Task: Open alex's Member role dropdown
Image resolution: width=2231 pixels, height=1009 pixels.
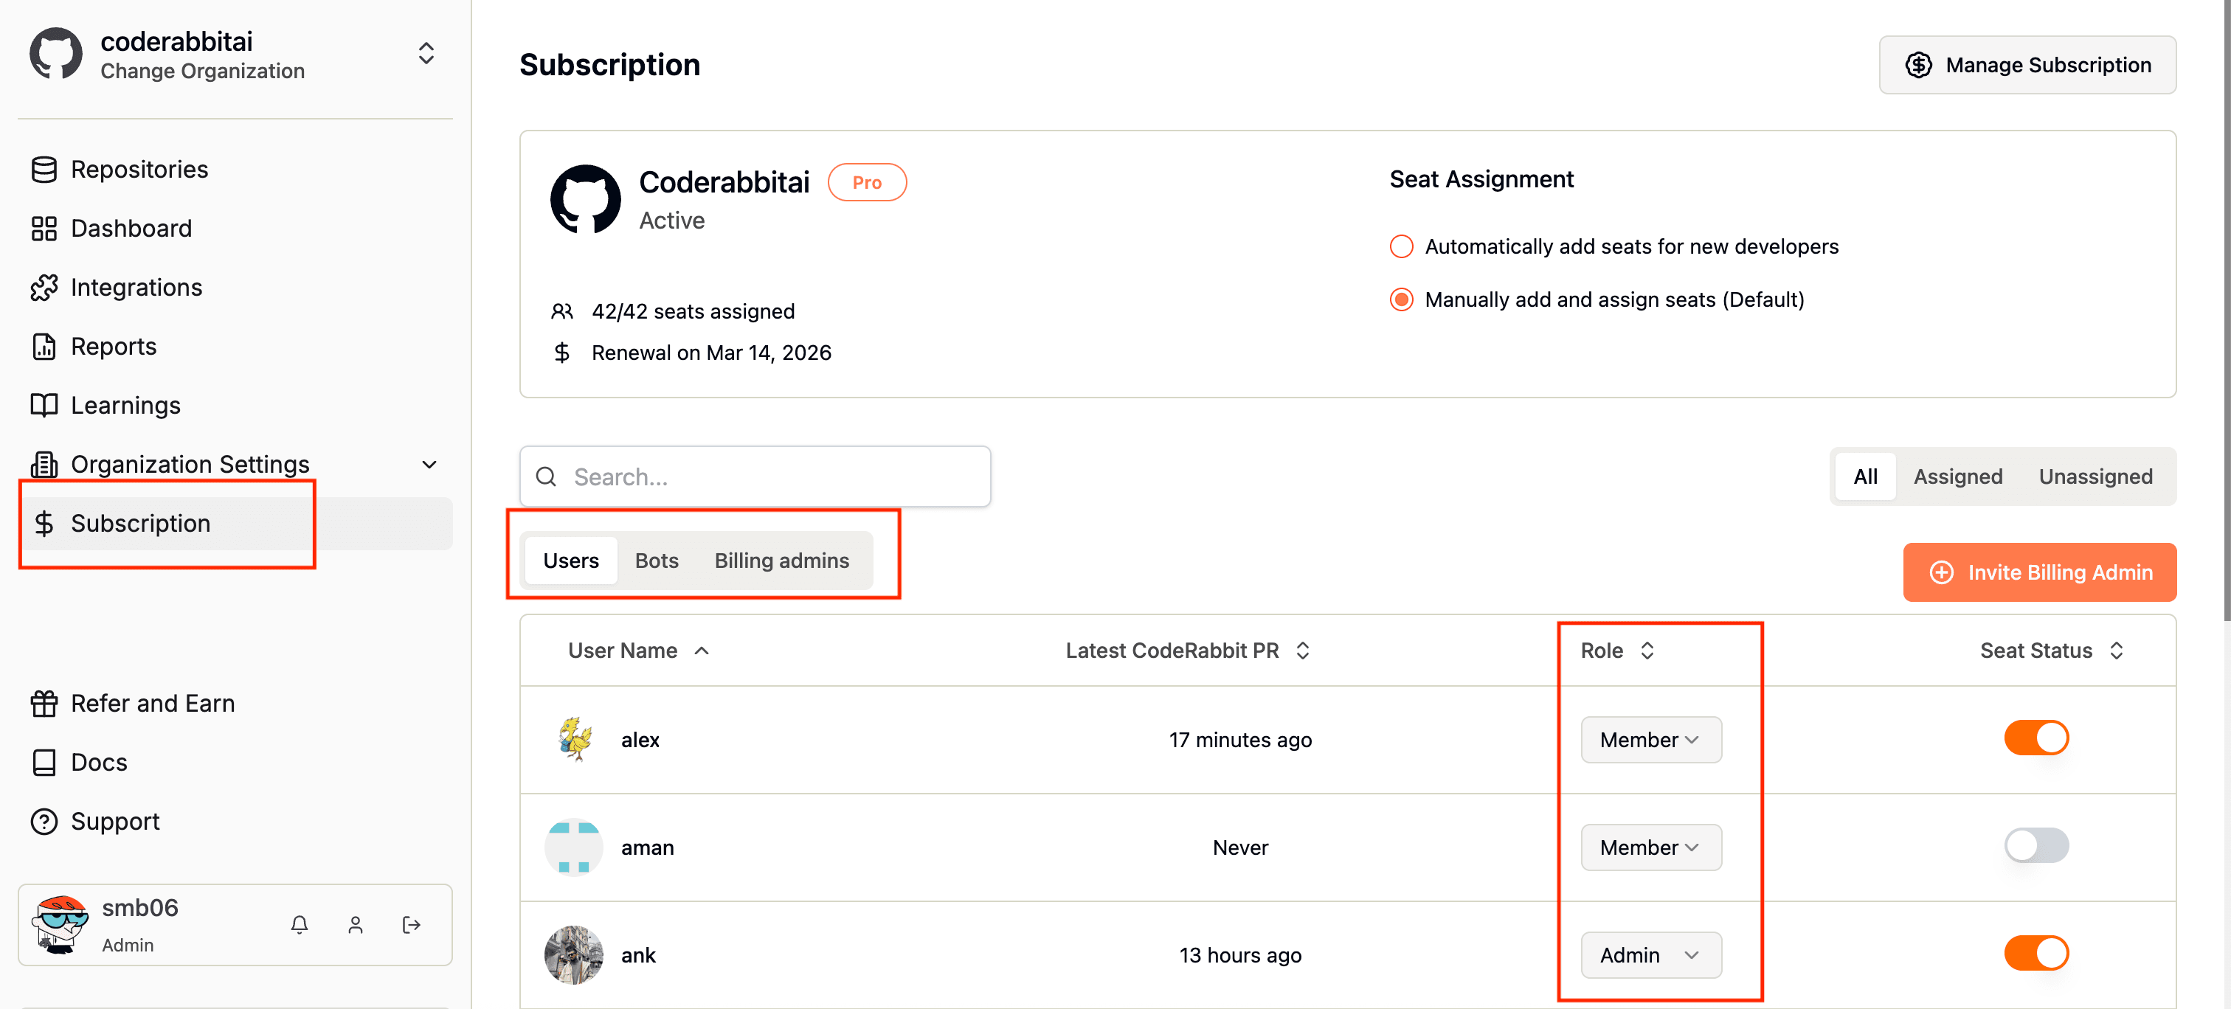Action: coord(1650,740)
